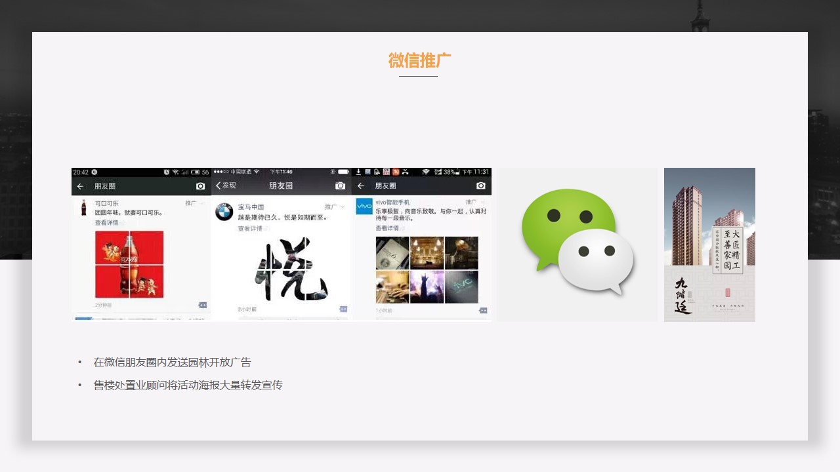Screen dimensions: 840x472
Task: Click the 九锦廷 building poster
Action: [x=709, y=245]
